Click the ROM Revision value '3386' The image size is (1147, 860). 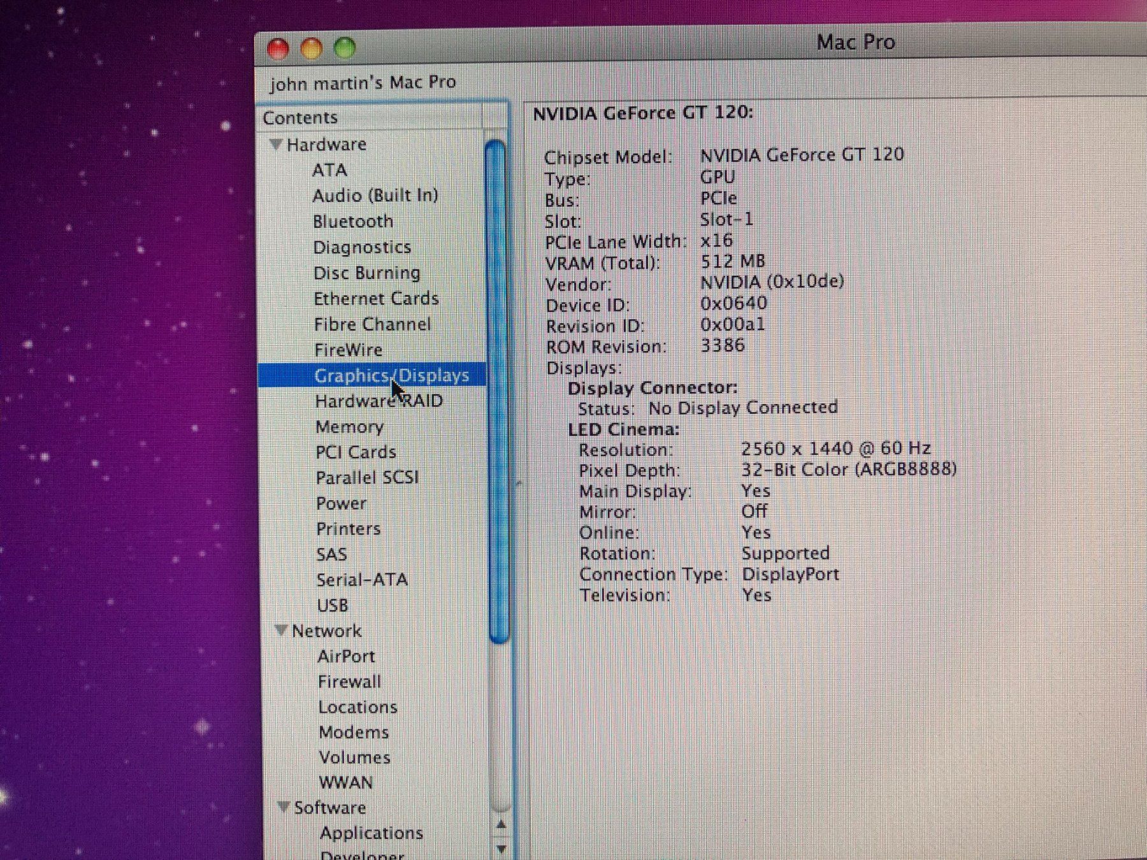click(x=723, y=345)
